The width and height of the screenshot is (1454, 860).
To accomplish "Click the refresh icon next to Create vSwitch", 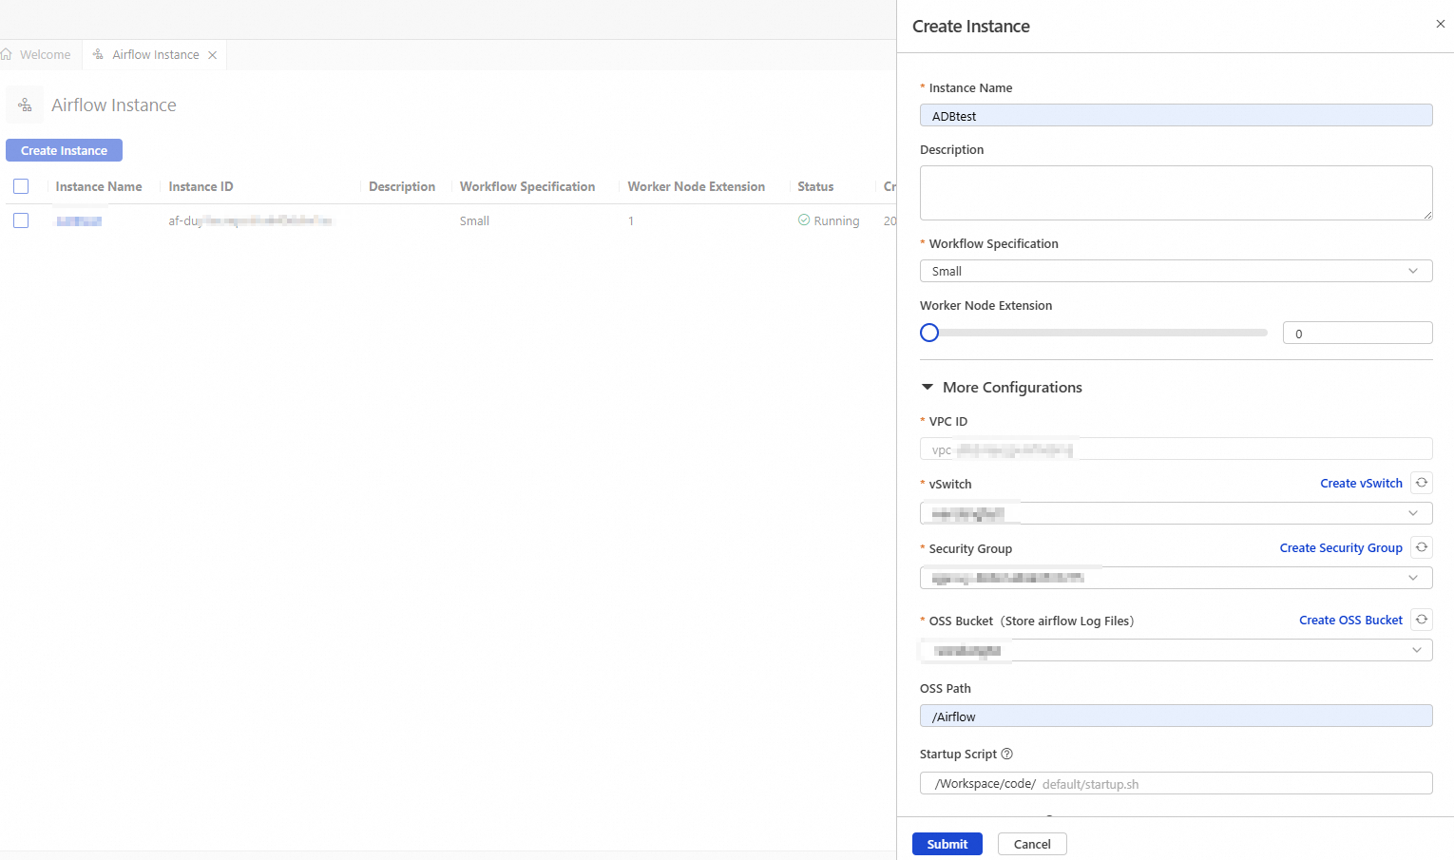I will tap(1421, 483).
